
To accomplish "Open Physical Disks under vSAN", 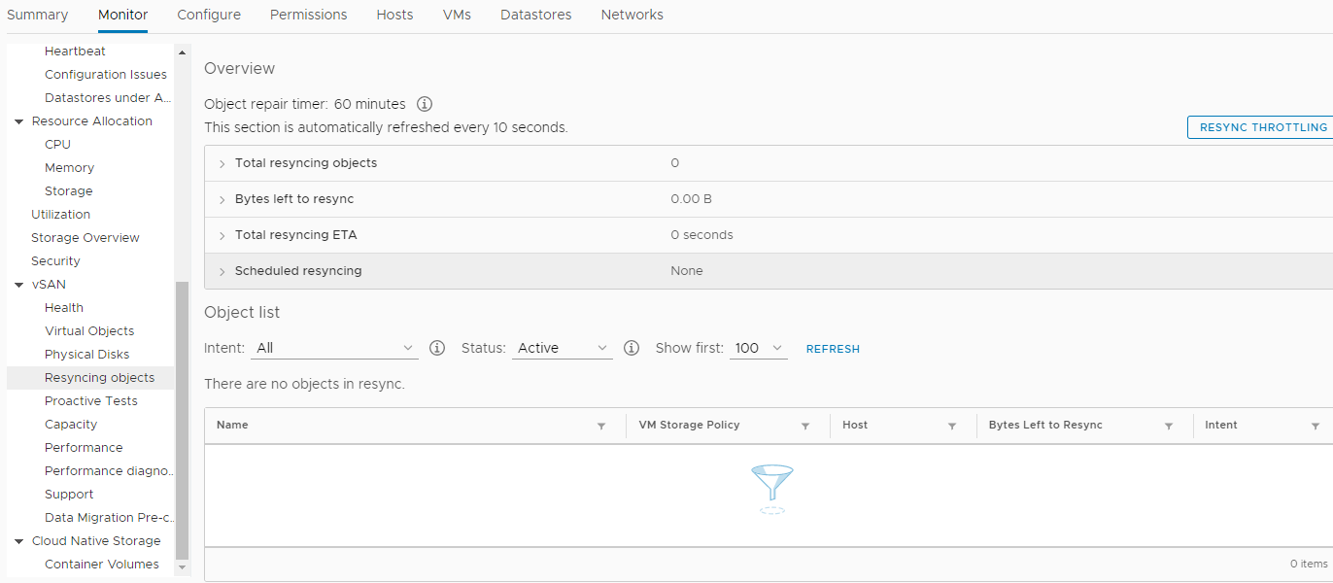I will (x=86, y=355).
